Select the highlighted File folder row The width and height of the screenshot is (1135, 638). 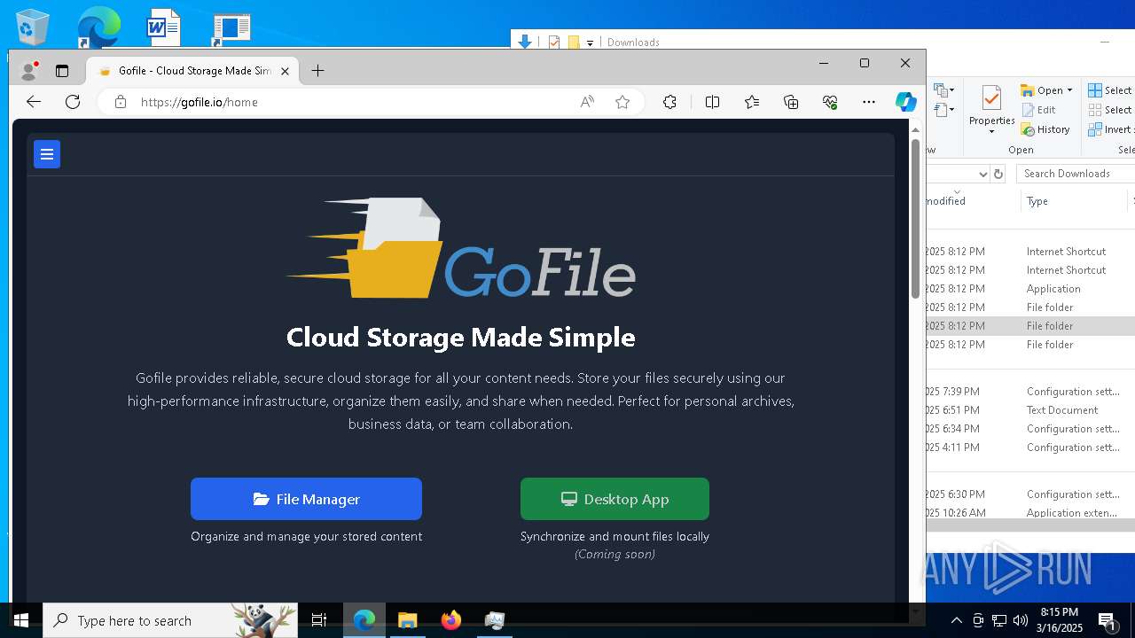pos(1030,326)
